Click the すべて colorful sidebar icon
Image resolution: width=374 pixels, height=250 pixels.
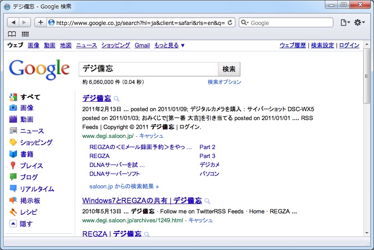(x=13, y=97)
